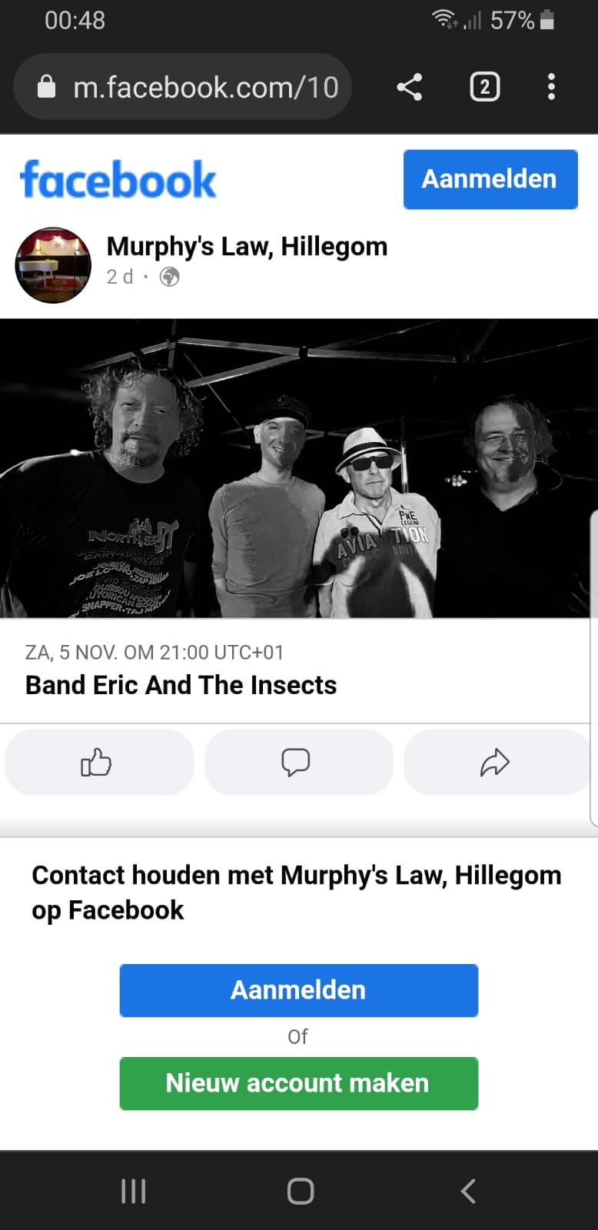Viewport: 598px width, 1230px height.
Task: Tap the m.facebook.com address bar
Action: [183, 87]
